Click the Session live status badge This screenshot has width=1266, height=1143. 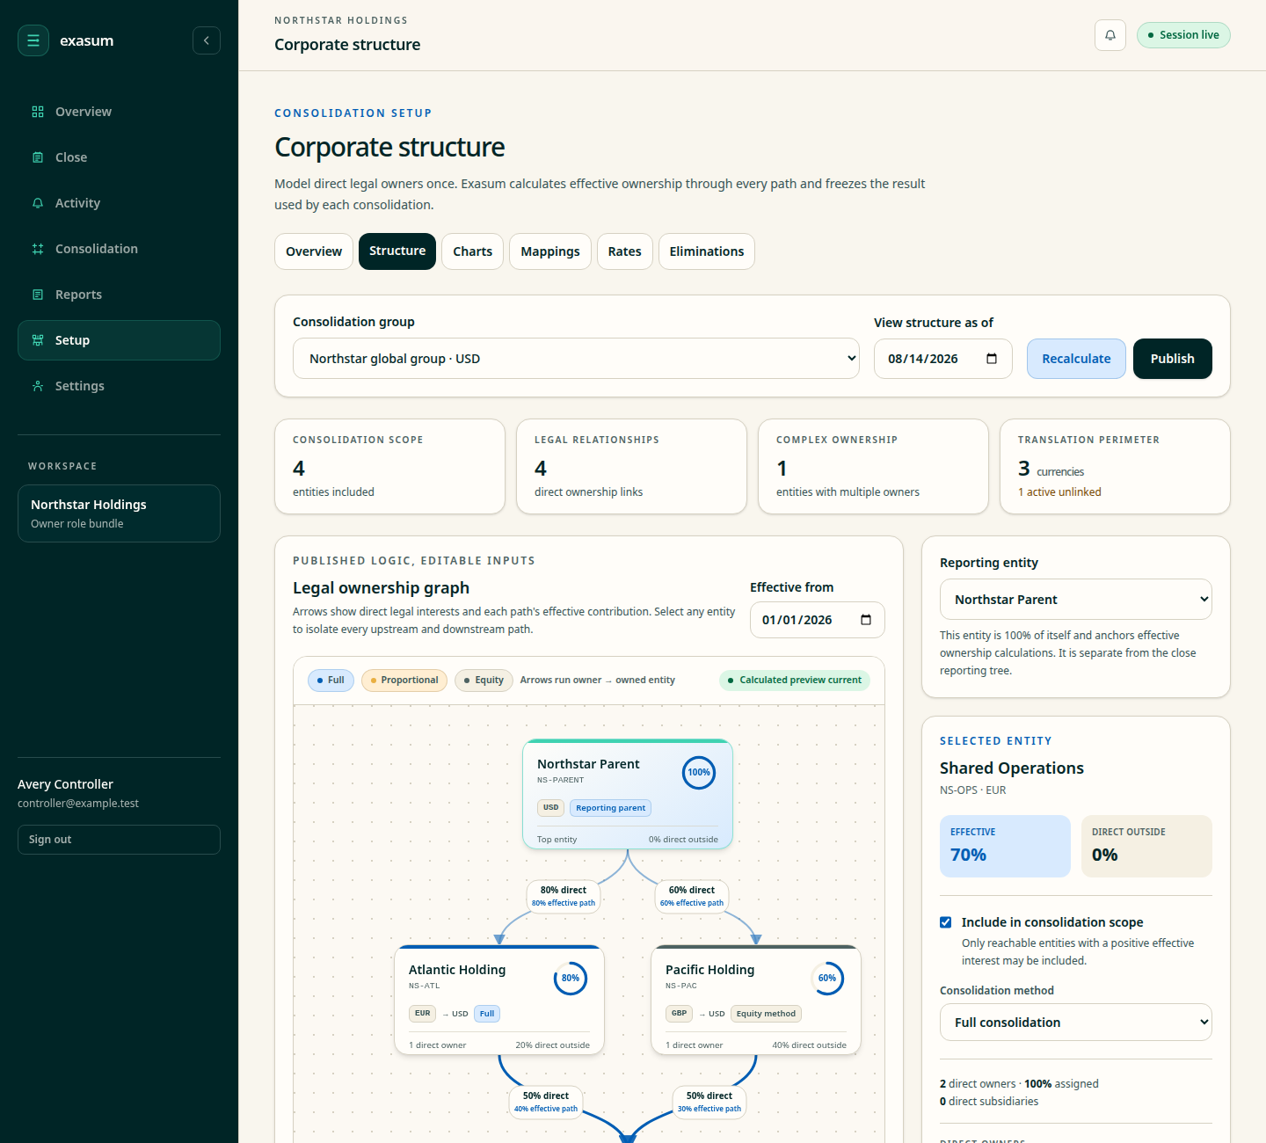click(x=1183, y=35)
